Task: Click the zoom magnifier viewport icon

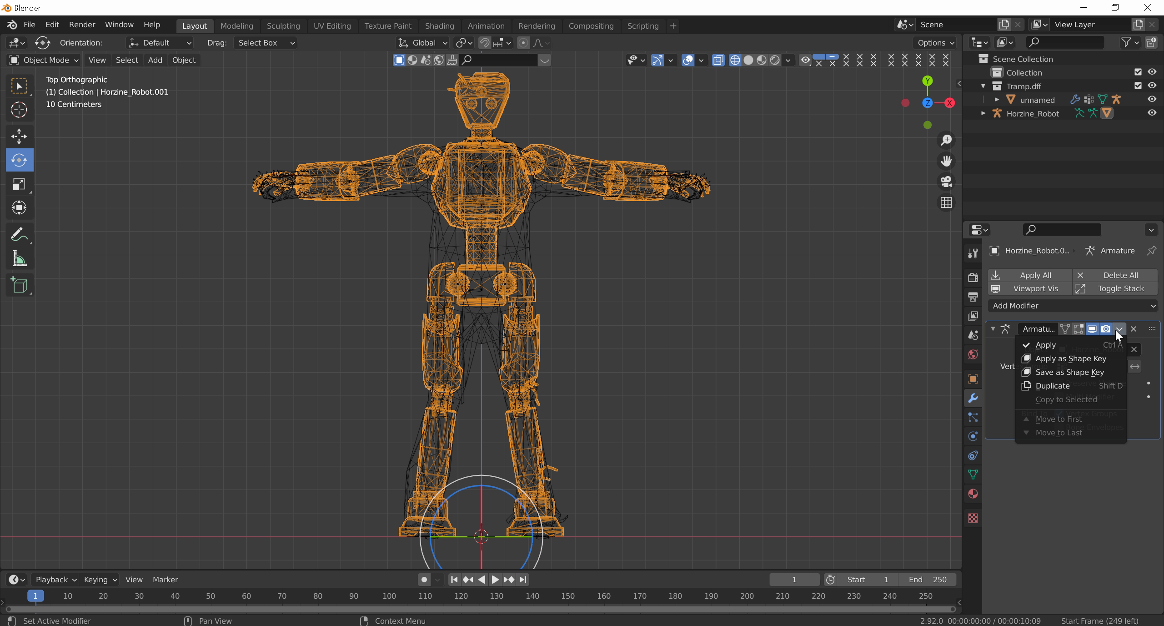Action: click(x=946, y=140)
